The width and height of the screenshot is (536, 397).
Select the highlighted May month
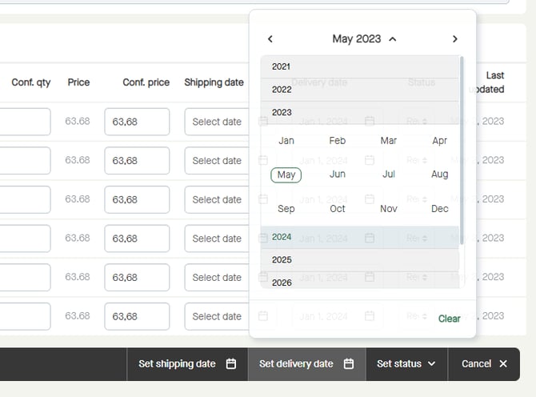pos(286,174)
